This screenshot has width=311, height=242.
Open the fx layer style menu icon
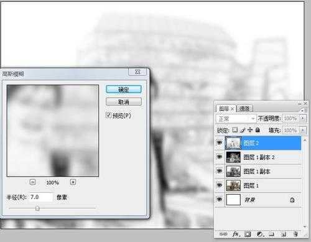pyautogui.click(x=236, y=234)
